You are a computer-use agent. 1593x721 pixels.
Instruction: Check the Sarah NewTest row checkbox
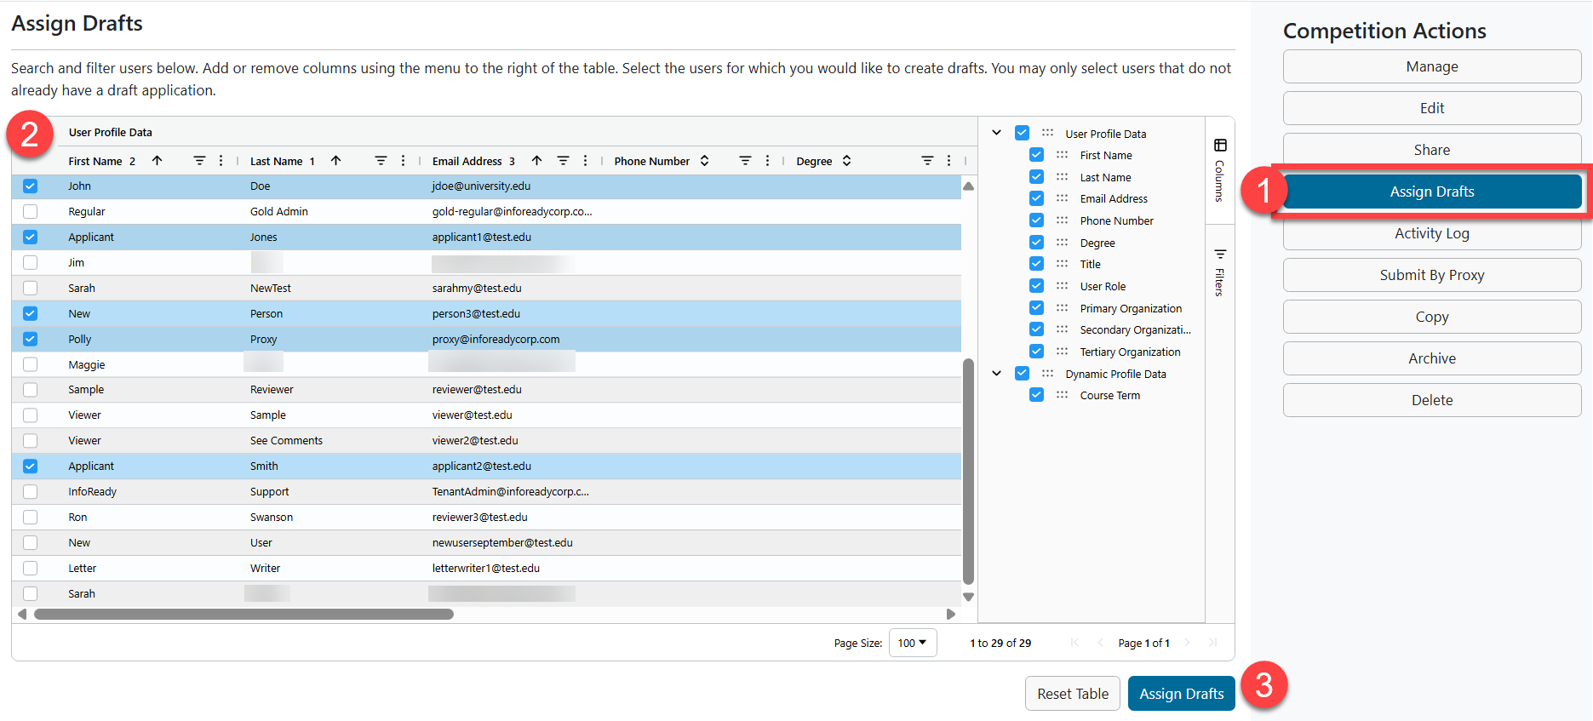pos(31,288)
